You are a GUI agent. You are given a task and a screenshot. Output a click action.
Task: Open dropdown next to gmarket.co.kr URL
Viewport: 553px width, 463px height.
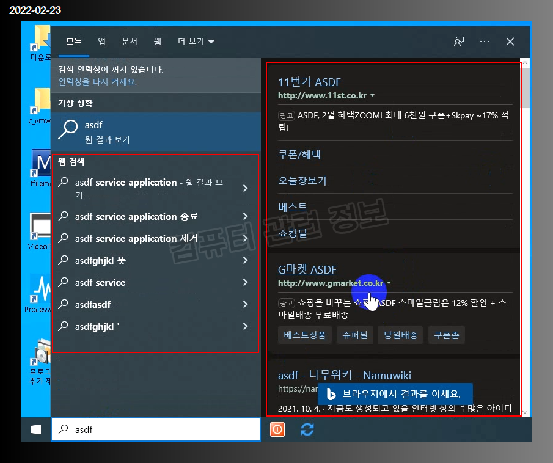pyautogui.click(x=389, y=283)
